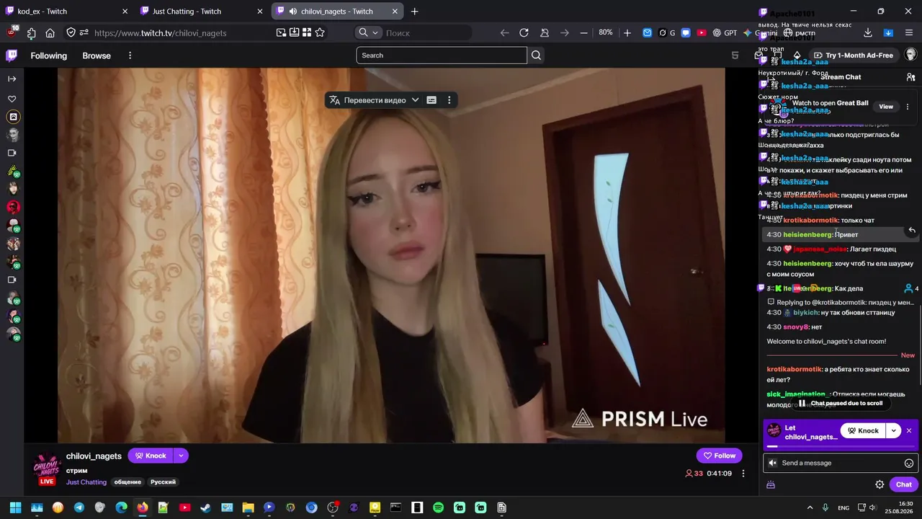The image size is (922, 519).
Task: Open Following page
Action: (x=49, y=56)
